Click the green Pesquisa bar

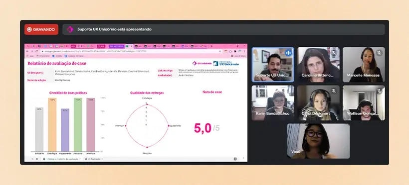78,125
